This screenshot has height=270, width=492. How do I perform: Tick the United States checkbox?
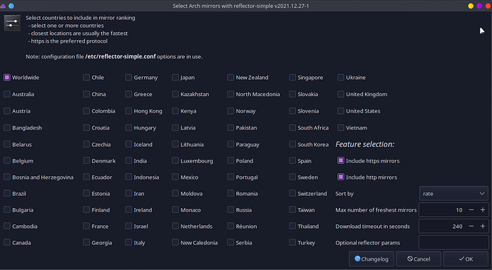click(340, 110)
